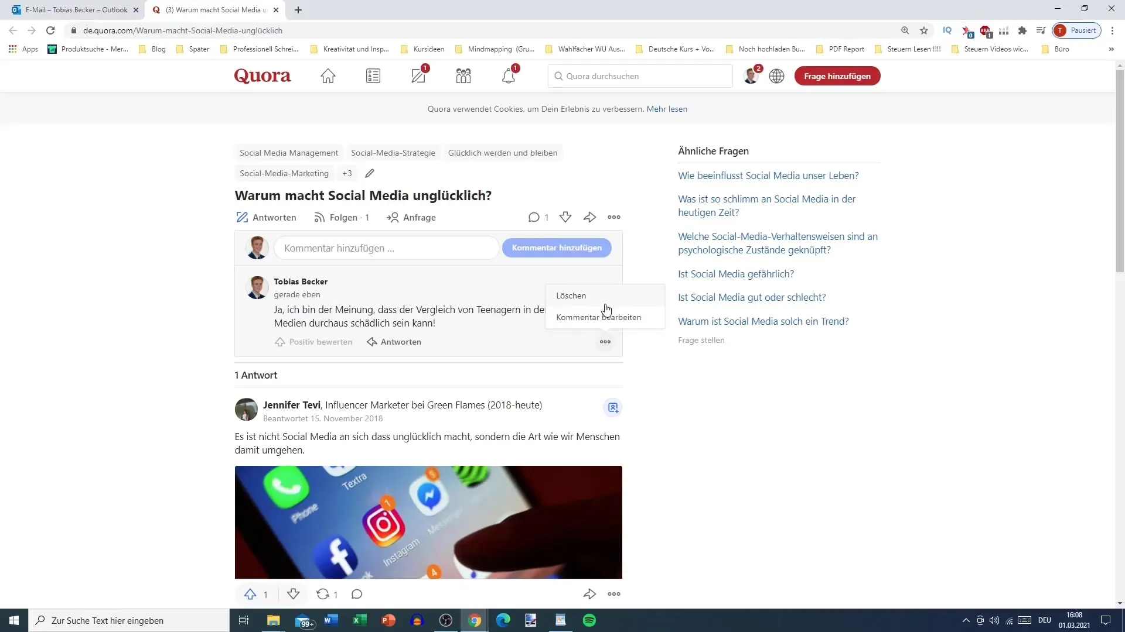
Task: Share the question arrow icon
Action: (x=590, y=217)
